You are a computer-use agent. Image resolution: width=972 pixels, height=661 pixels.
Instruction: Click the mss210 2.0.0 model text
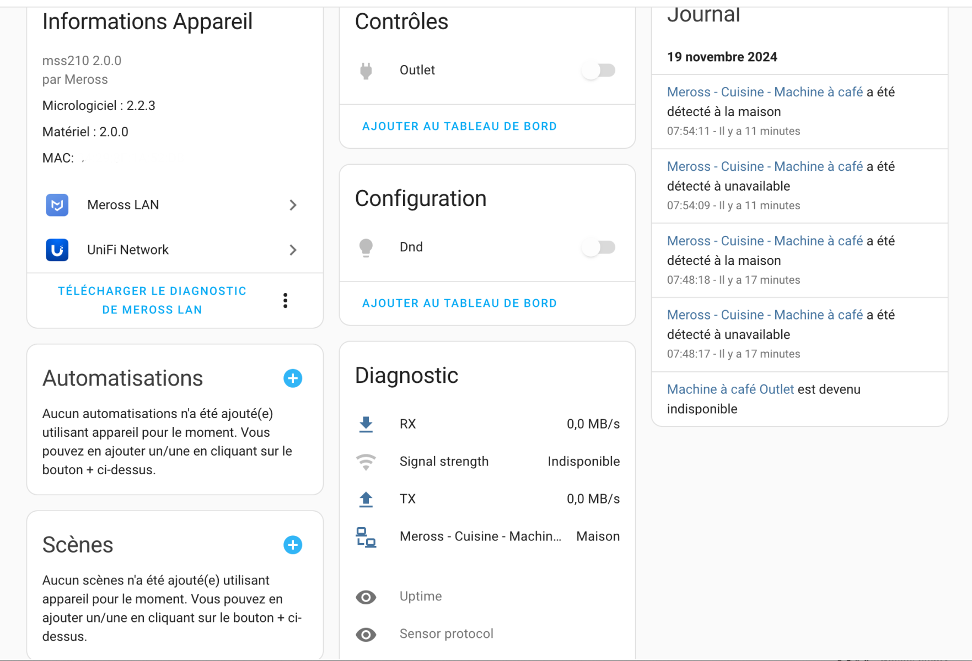[x=82, y=61]
